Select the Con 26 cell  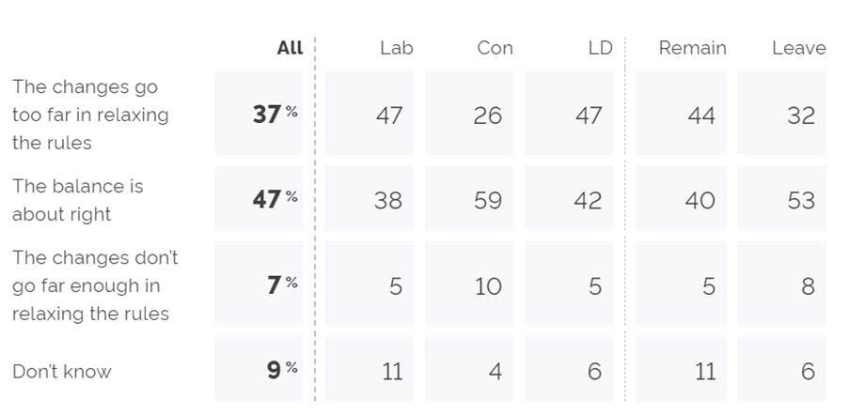click(x=469, y=113)
